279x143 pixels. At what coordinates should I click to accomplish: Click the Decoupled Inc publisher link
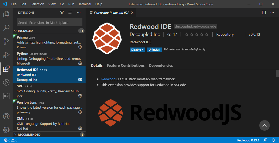pyautogui.click(x=145, y=35)
